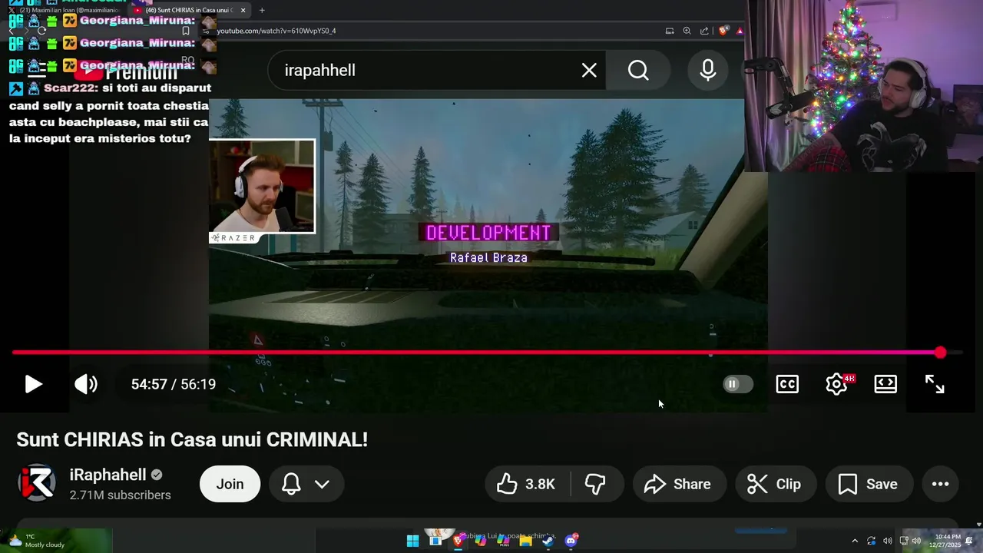Click the youtube.com URL in address bar
Image resolution: width=983 pixels, height=553 pixels.
[276, 31]
